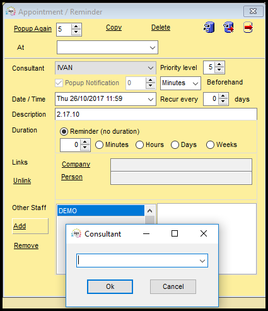This screenshot has height=311, width=268.
Task: Select the Hours duration radio button
Action: 139,145
